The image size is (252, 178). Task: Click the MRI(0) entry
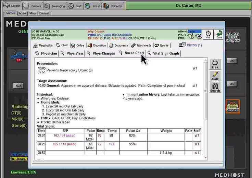pyautogui.click(x=17, y=119)
